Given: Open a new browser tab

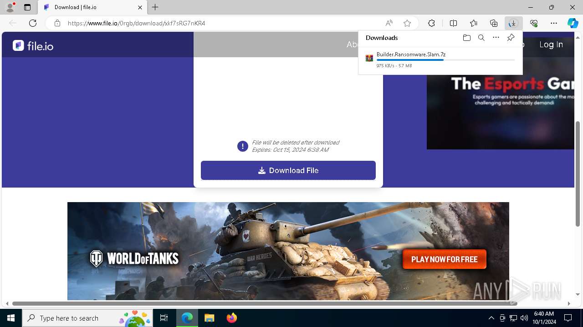Looking at the screenshot, I should coord(155,7).
